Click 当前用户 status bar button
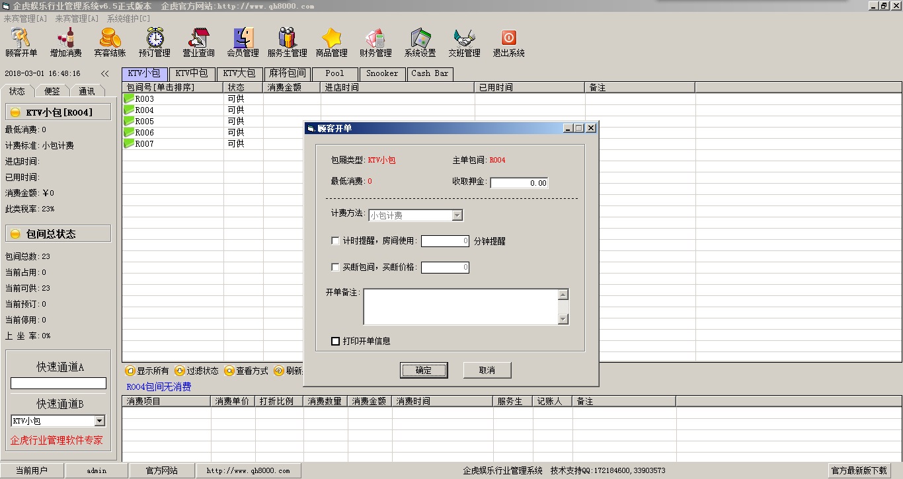The image size is (903, 479). coord(32,470)
